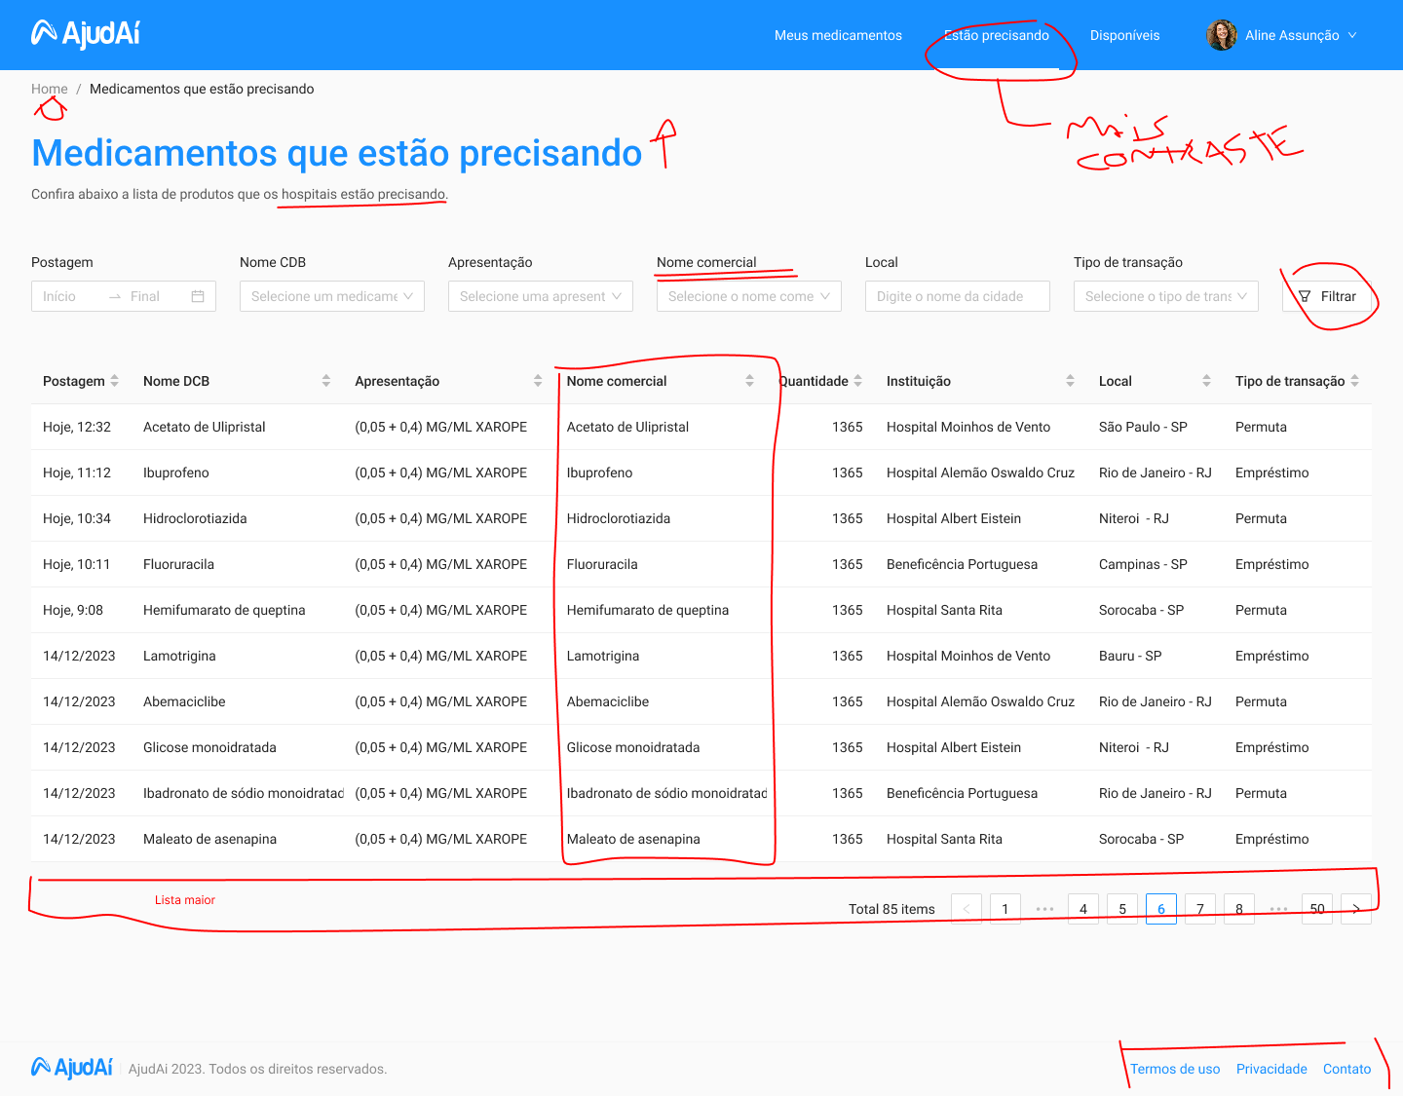
Task: Go to pagination page 5
Action: 1122,909
